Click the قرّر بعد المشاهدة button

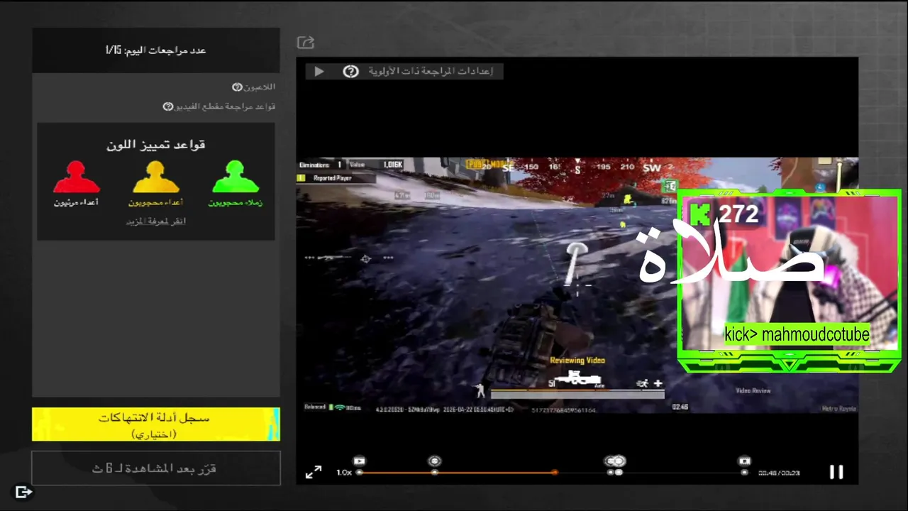156,468
